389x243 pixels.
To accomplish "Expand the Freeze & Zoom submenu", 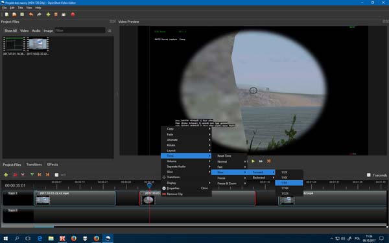I will pos(230,183).
